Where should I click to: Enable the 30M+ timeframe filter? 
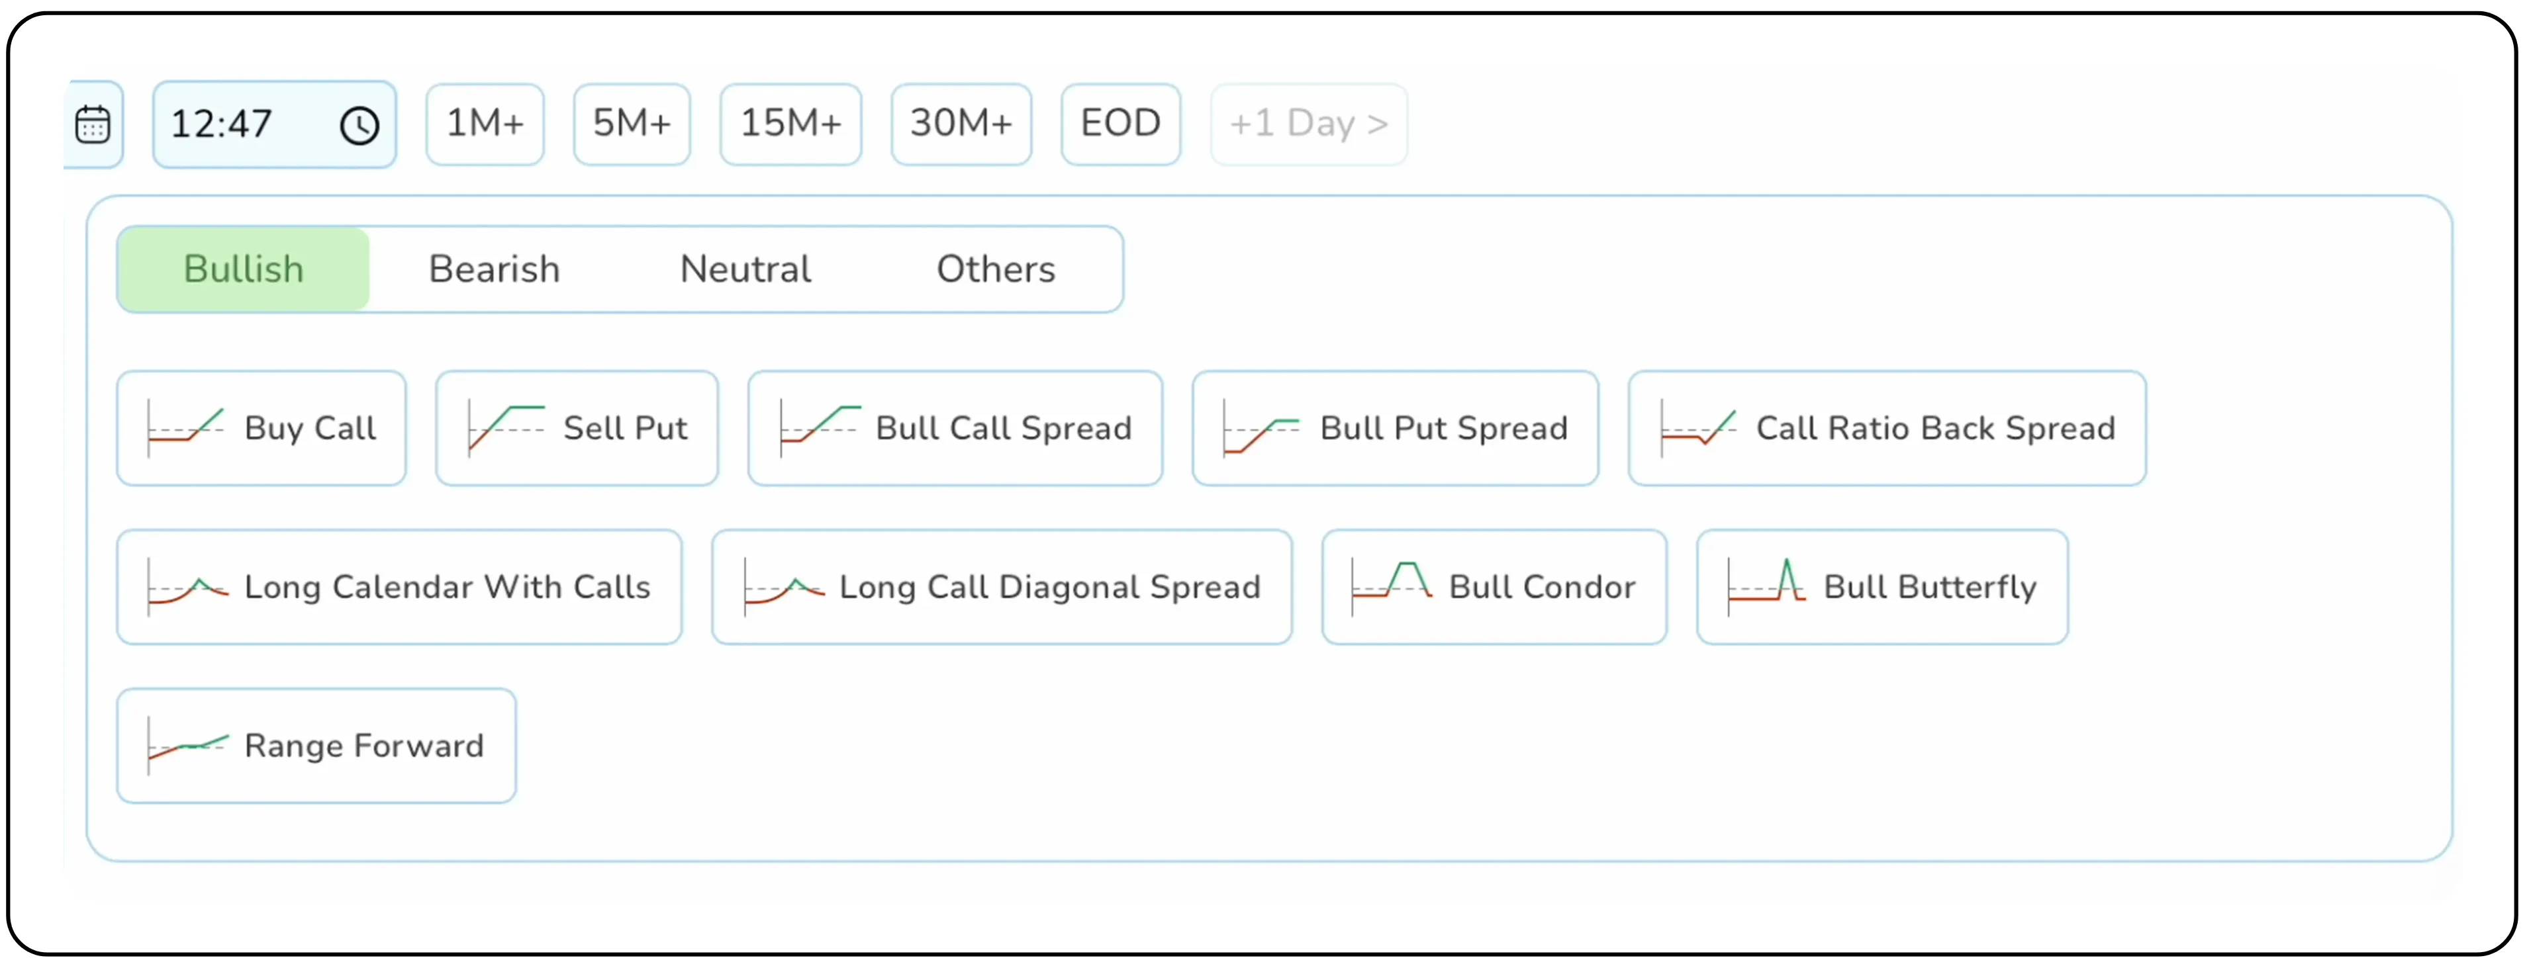(961, 124)
